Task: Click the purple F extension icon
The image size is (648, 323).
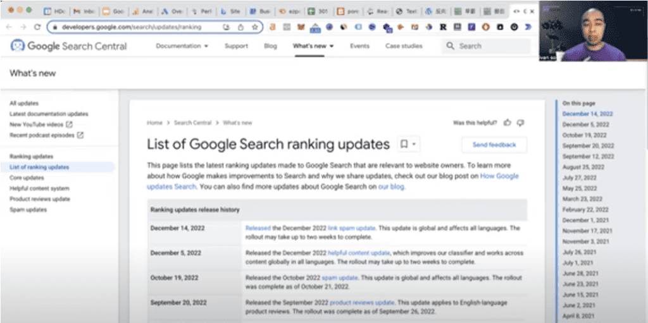Action: tap(471, 27)
